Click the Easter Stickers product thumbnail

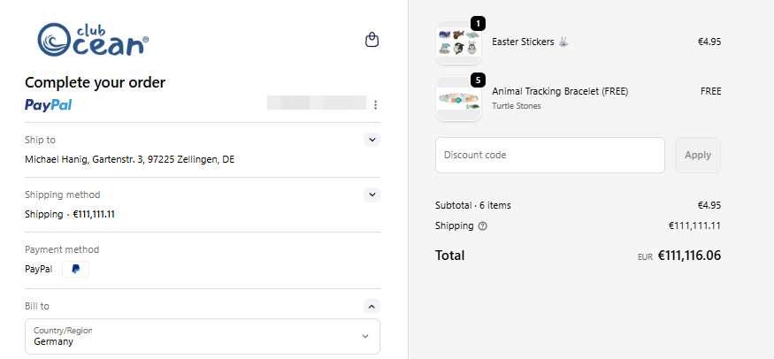[458, 42]
